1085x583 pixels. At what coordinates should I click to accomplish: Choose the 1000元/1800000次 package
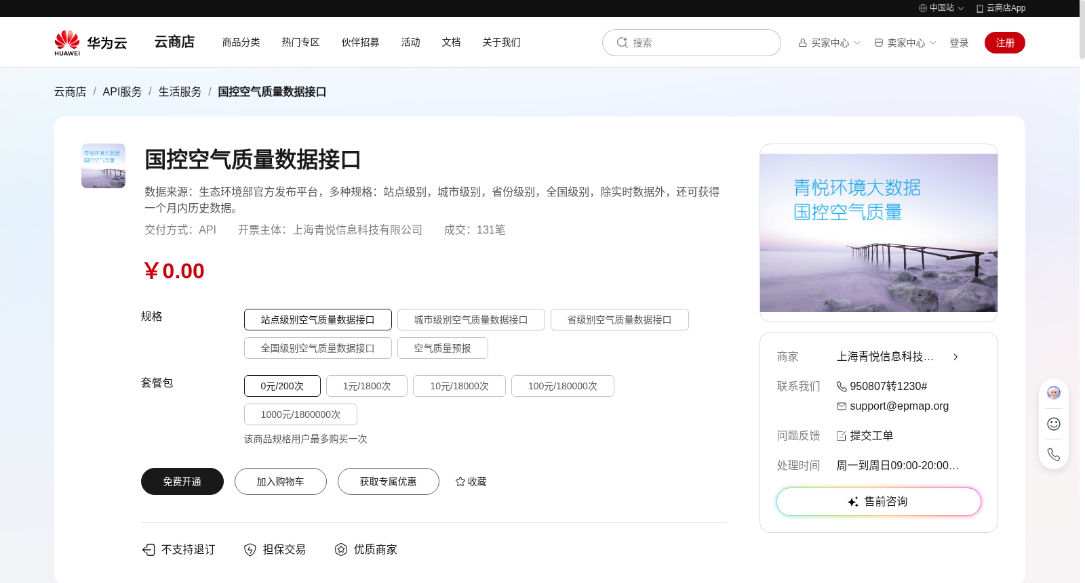click(300, 414)
